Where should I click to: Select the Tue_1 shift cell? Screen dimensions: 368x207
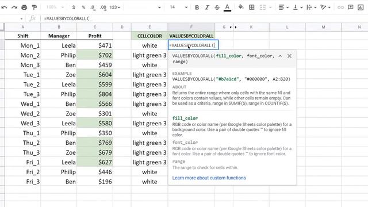tap(23, 75)
